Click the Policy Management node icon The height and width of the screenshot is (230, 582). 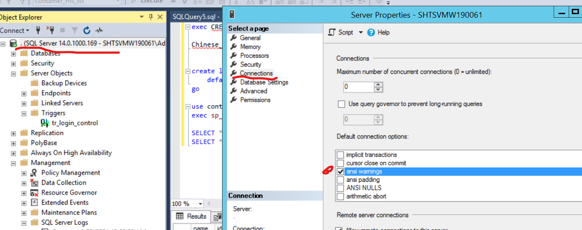[34, 172]
